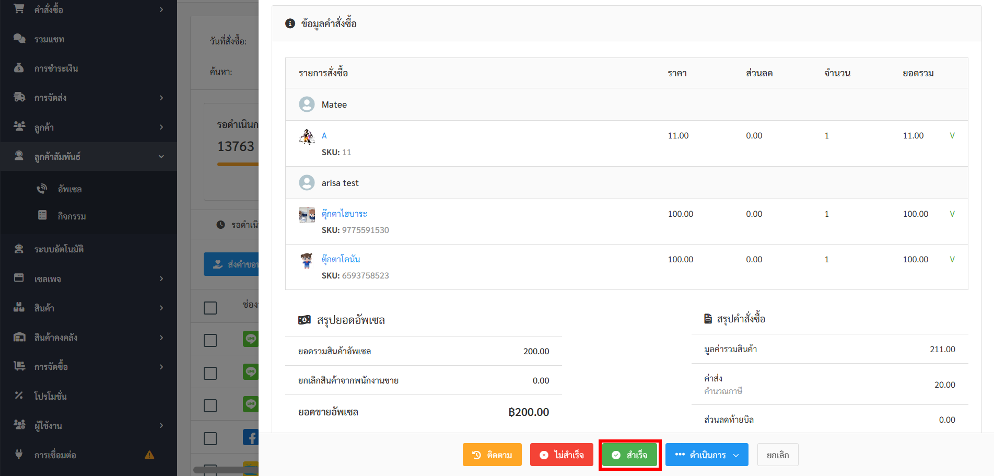Click the chat bubbles icon for รวมแชท
994x476 pixels.
[19, 39]
